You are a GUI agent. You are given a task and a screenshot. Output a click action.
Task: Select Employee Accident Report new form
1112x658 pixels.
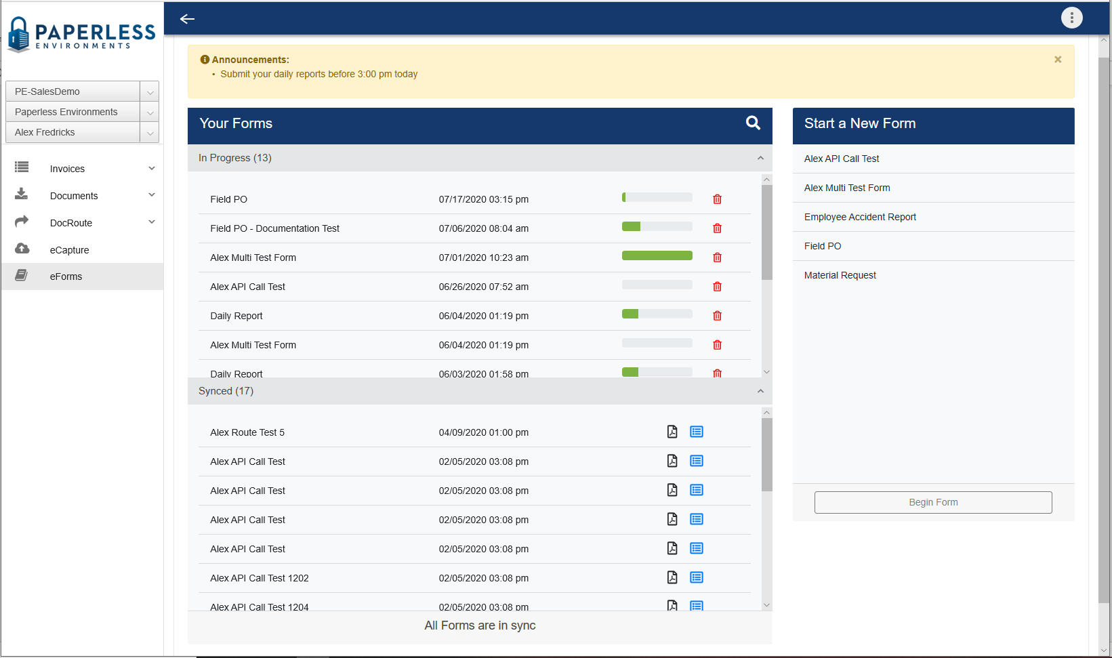click(933, 217)
